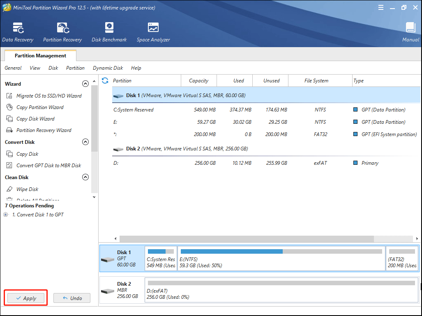Collapse the Clean Disk section

tap(85, 177)
